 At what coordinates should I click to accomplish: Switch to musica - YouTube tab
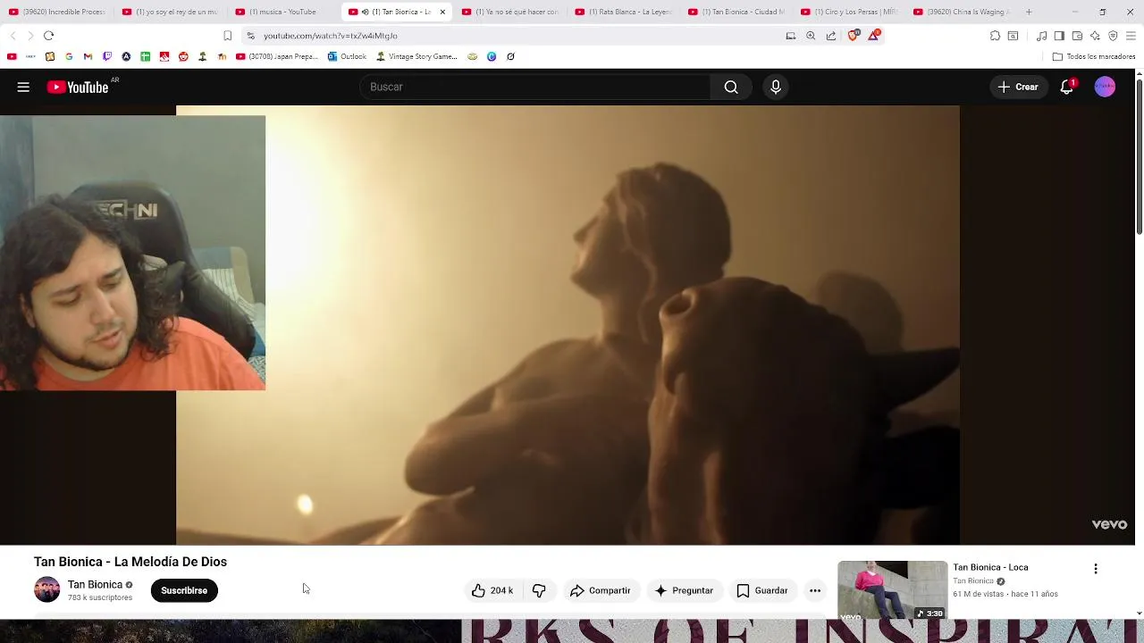[282, 12]
